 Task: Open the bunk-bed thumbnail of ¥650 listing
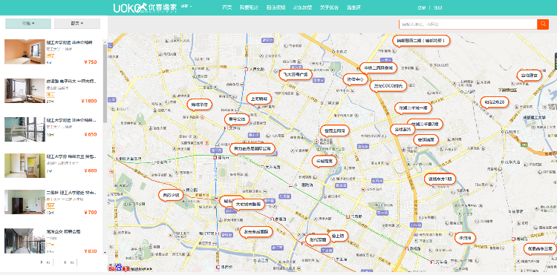(25, 130)
